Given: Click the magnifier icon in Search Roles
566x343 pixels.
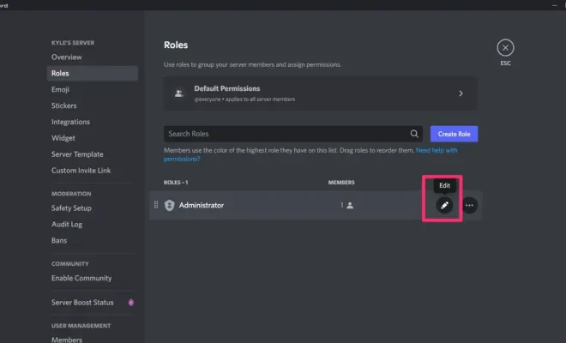Looking at the screenshot, I should 414,134.
